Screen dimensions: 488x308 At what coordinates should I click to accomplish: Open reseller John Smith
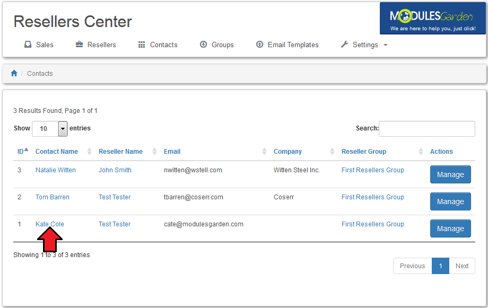[115, 170]
